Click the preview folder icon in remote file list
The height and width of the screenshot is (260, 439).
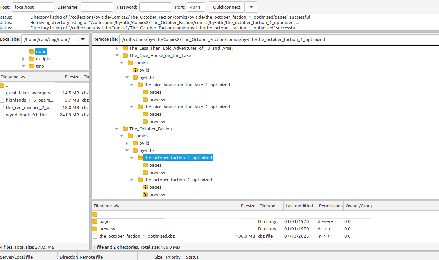pos(95,229)
